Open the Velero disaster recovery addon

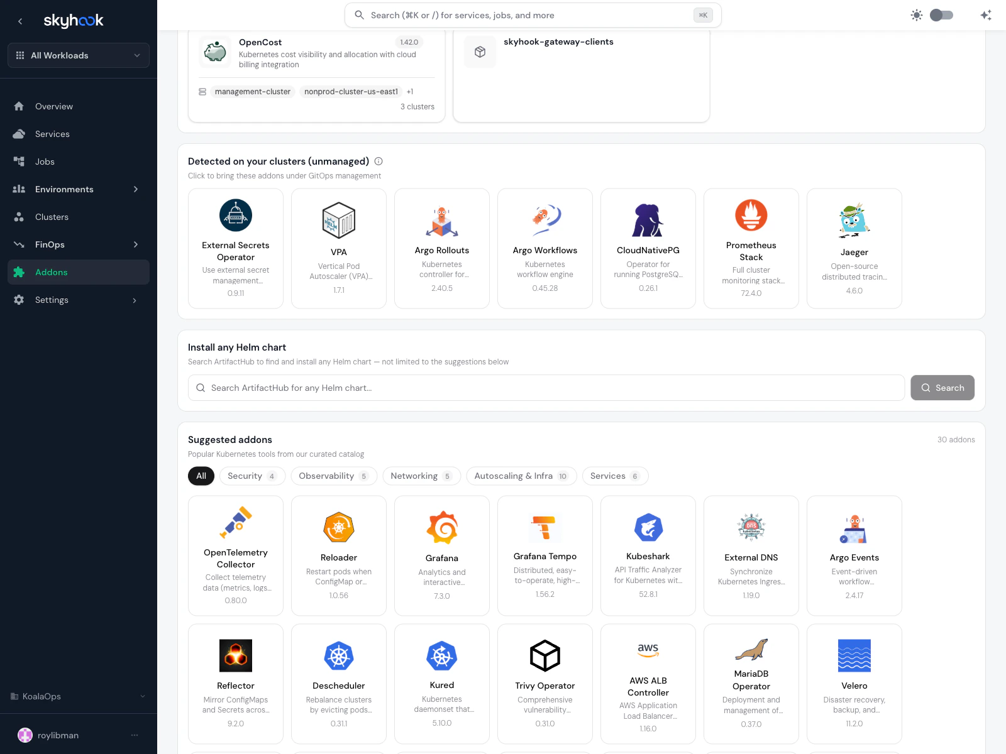click(x=854, y=684)
